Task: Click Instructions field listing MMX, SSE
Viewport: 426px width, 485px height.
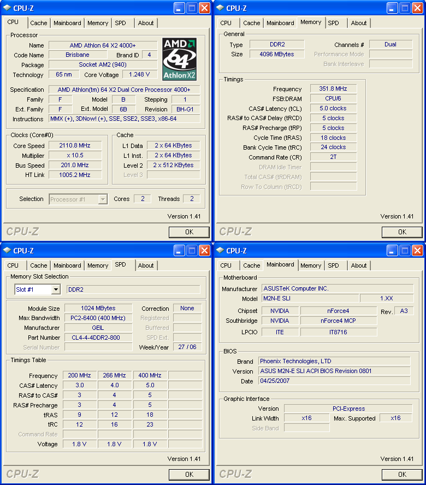Action: tap(125, 119)
